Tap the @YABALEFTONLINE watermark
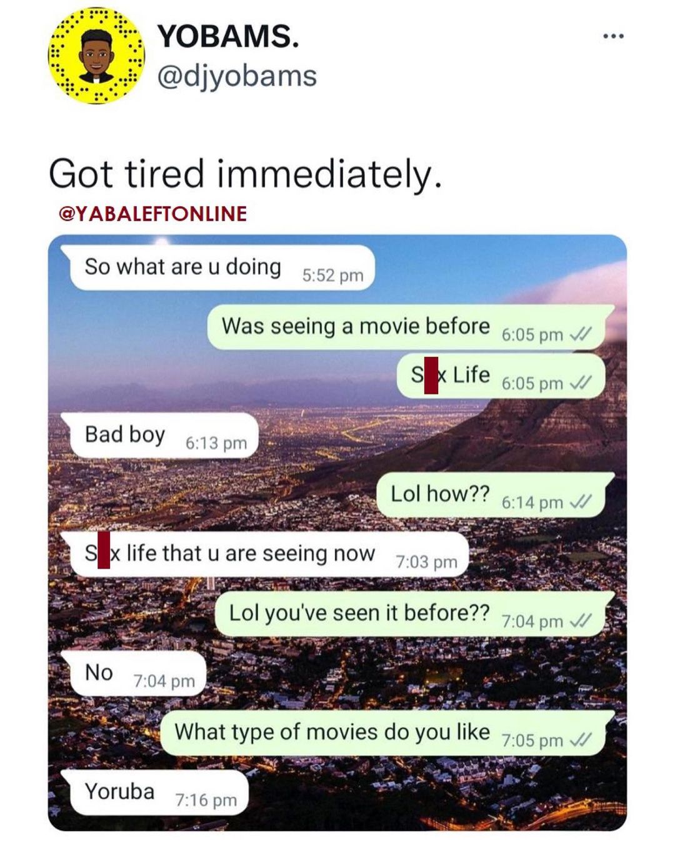The image size is (675, 843). pyautogui.click(x=152, y=214)
